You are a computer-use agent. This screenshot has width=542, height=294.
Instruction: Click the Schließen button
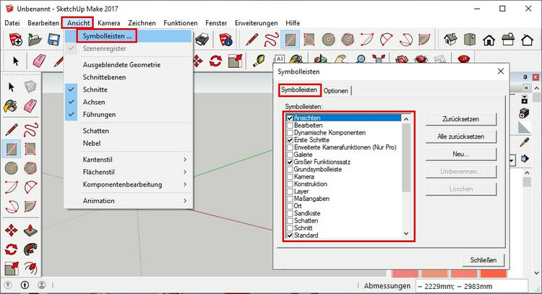pyautogui.click(x=483, y=260)
